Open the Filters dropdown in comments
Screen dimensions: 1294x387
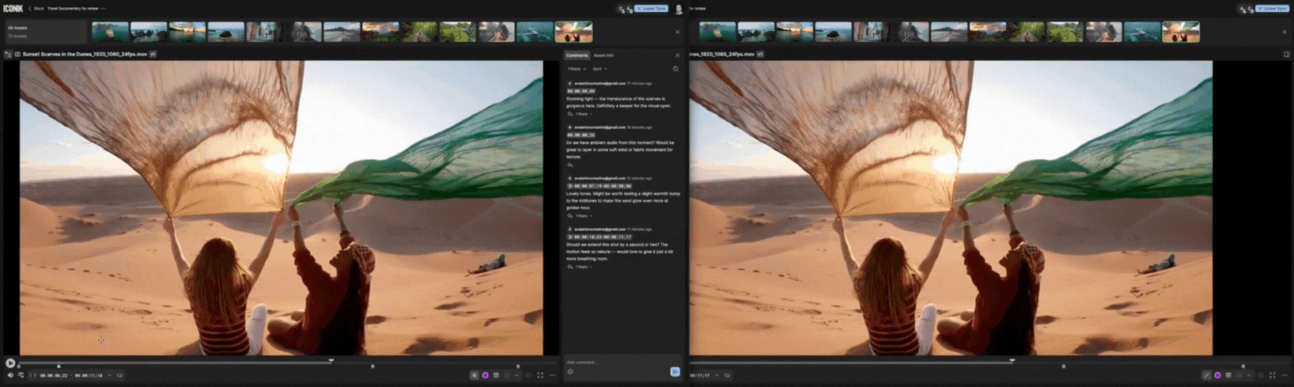(577, 69)
